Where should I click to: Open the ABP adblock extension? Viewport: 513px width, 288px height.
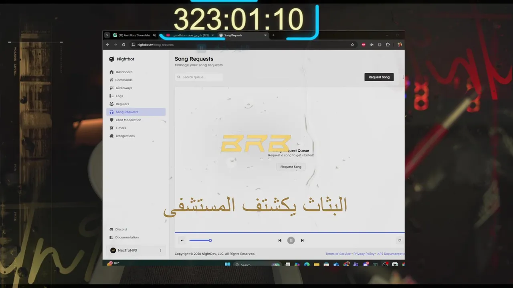364,45
